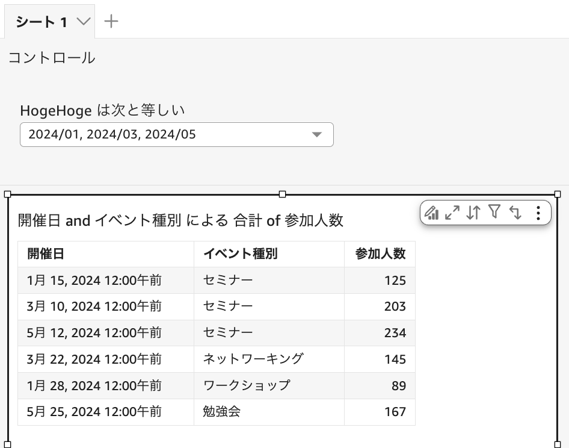This screenshot has width=569, height=448.
Task: Select the edit visual pencil icon
Action: tap(432, 213)
